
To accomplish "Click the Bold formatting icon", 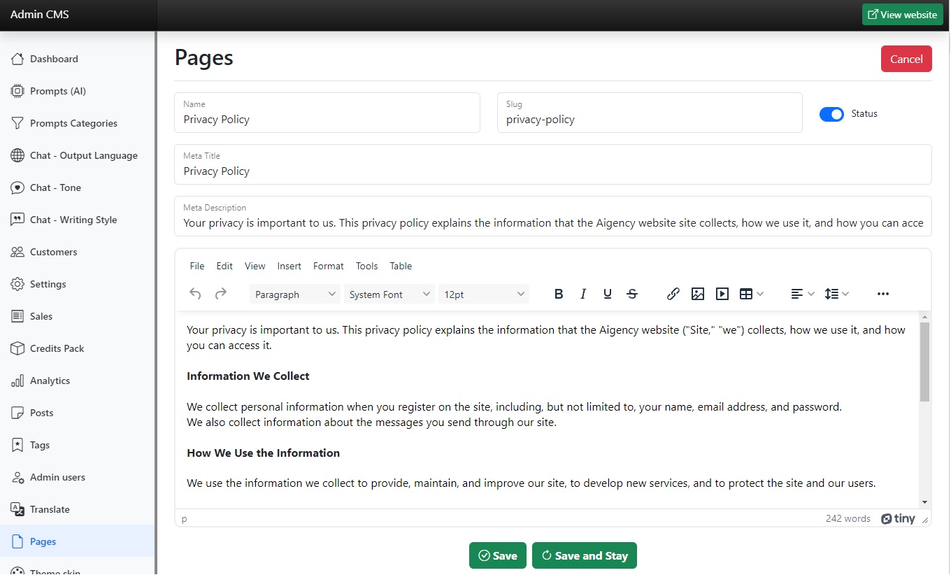I will pos(558,294).
